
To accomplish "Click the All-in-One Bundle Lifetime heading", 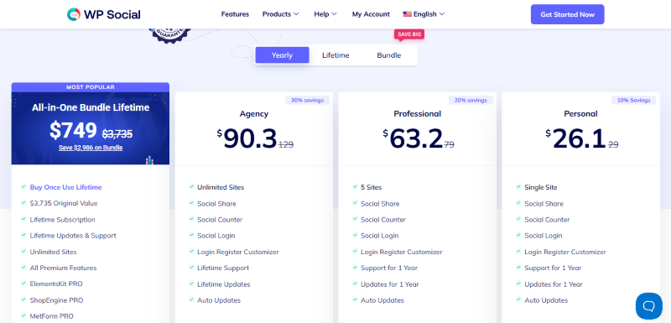I will tap(91, 107).
